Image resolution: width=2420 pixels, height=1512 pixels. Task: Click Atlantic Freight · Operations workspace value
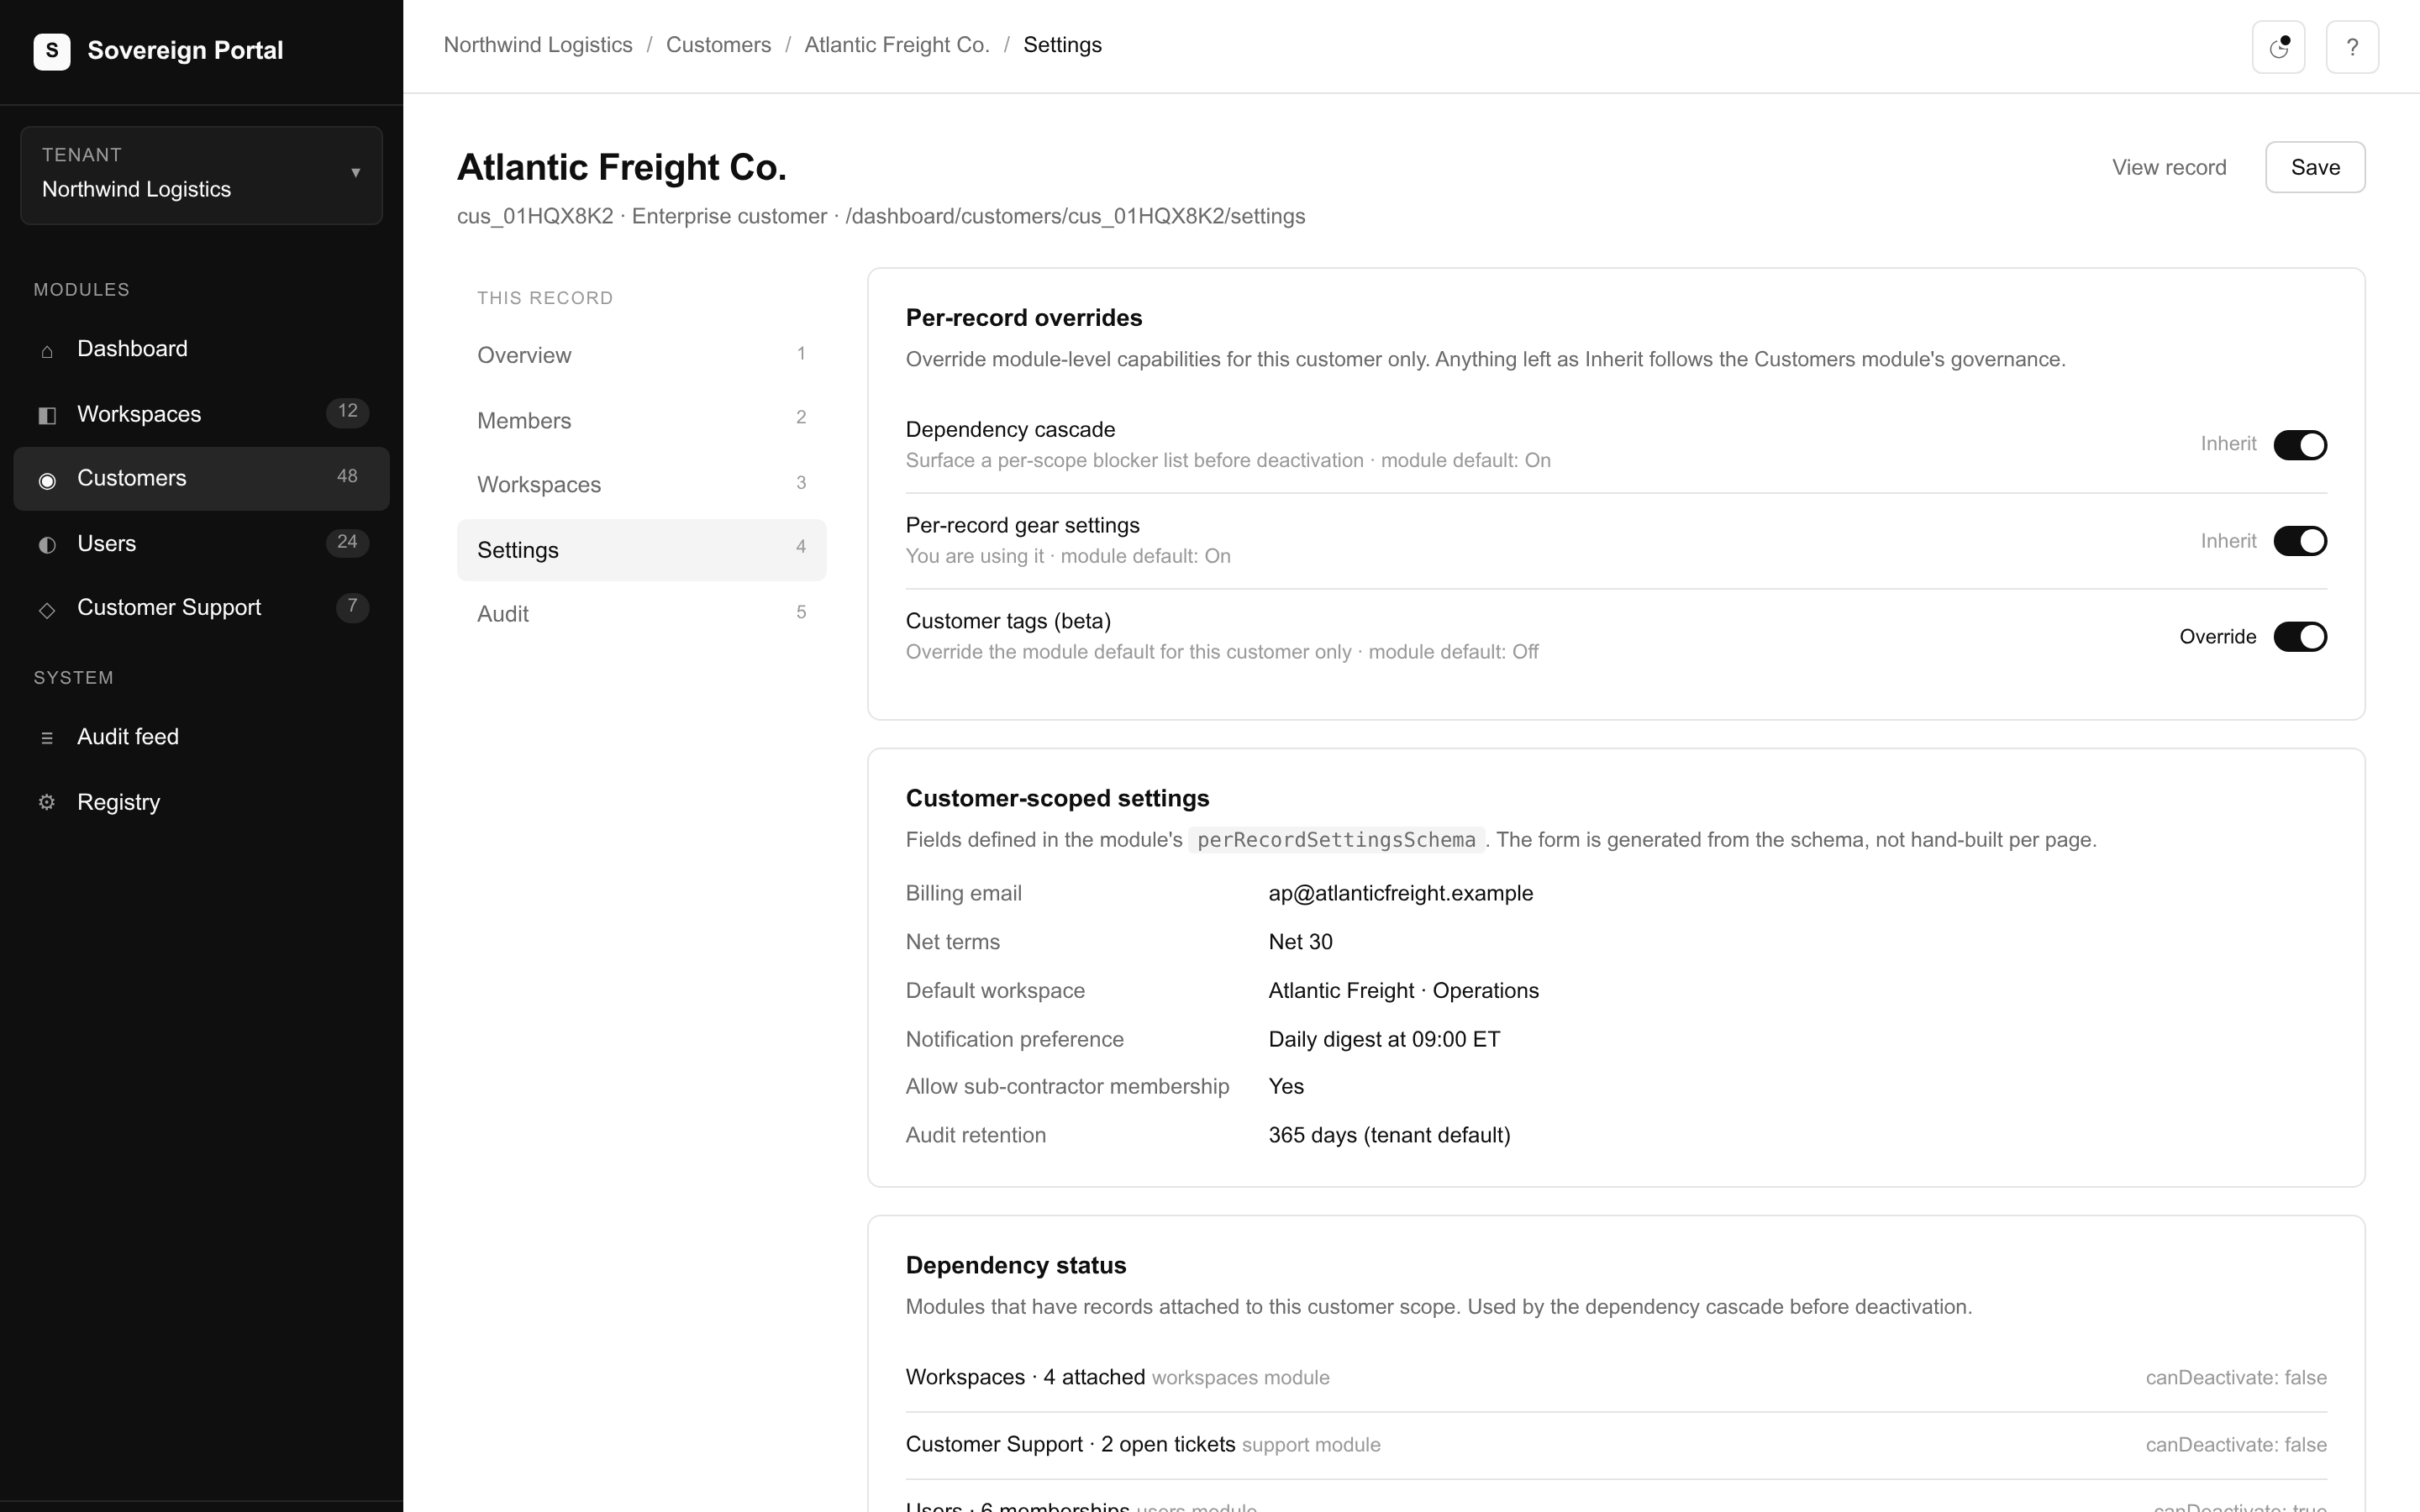tap(1403, 990)
